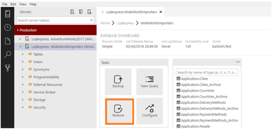Open the Search magnifier in sidebar
Screen dimensions: 272x129
point(8,55)
